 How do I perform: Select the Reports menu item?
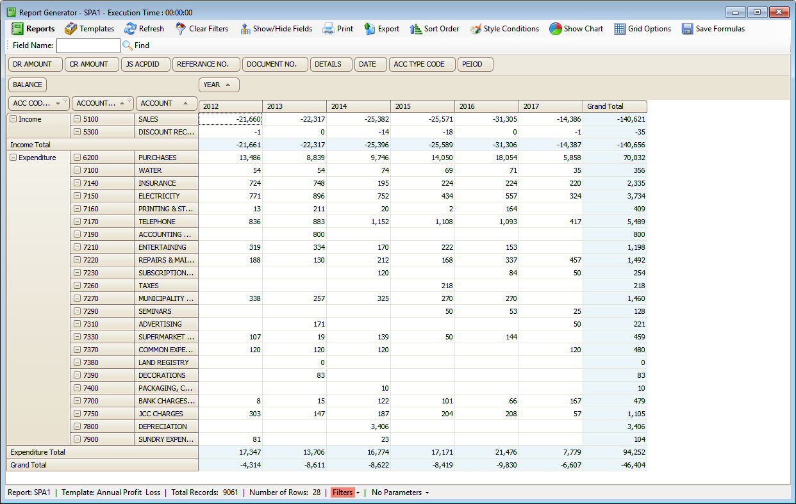(32, 28)
